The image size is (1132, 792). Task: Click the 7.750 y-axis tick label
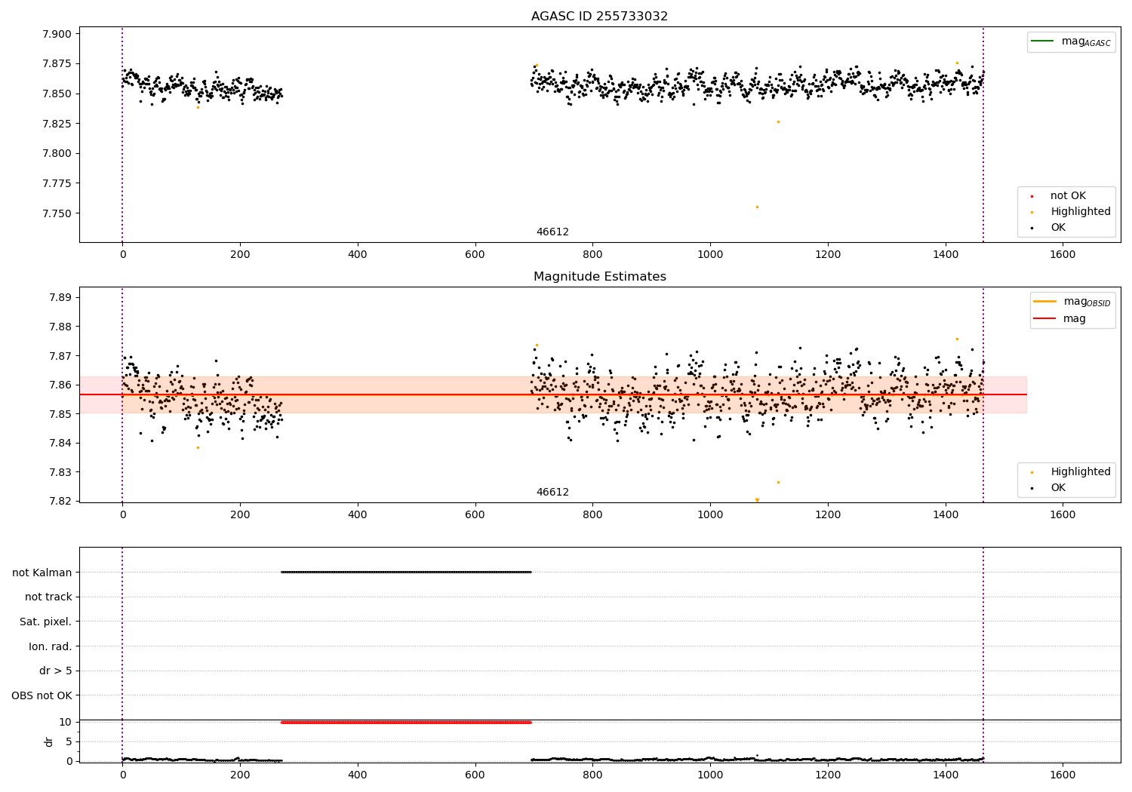57,213
